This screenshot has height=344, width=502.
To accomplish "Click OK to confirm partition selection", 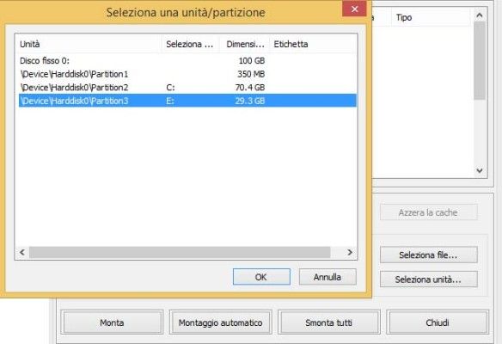I will pos(261,277).
